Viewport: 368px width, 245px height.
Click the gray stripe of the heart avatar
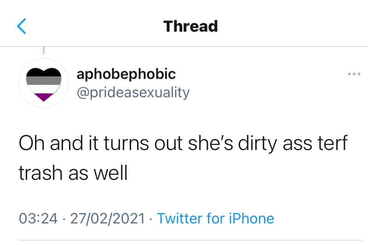tap(43, 81)
